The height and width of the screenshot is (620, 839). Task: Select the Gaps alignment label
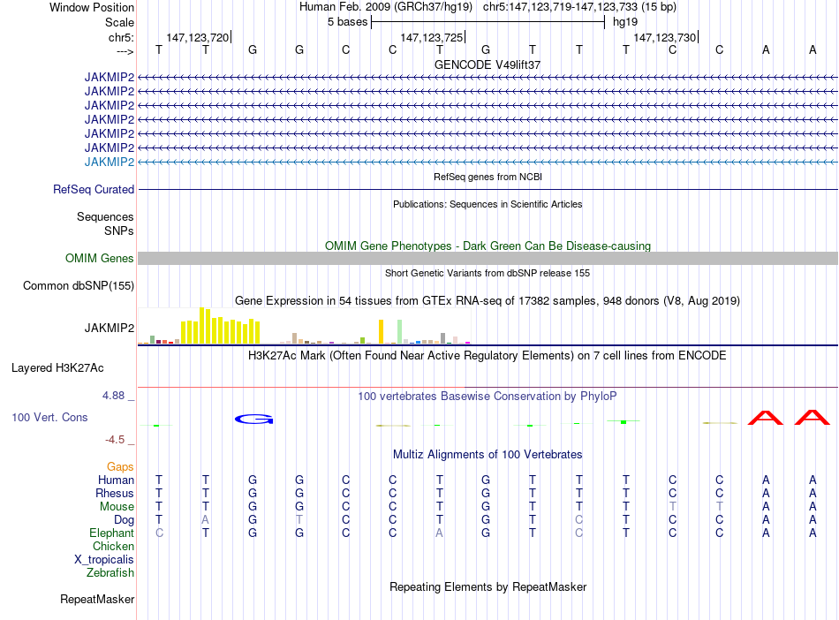[120, 467]
